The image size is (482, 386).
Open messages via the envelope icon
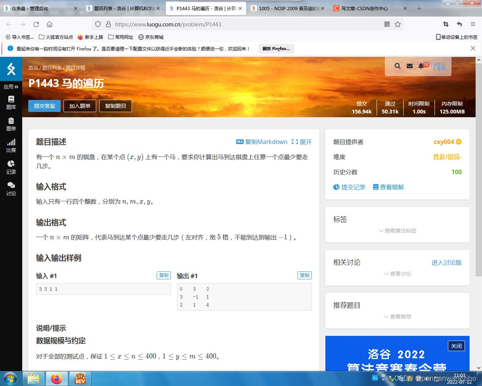click(410, 66)
